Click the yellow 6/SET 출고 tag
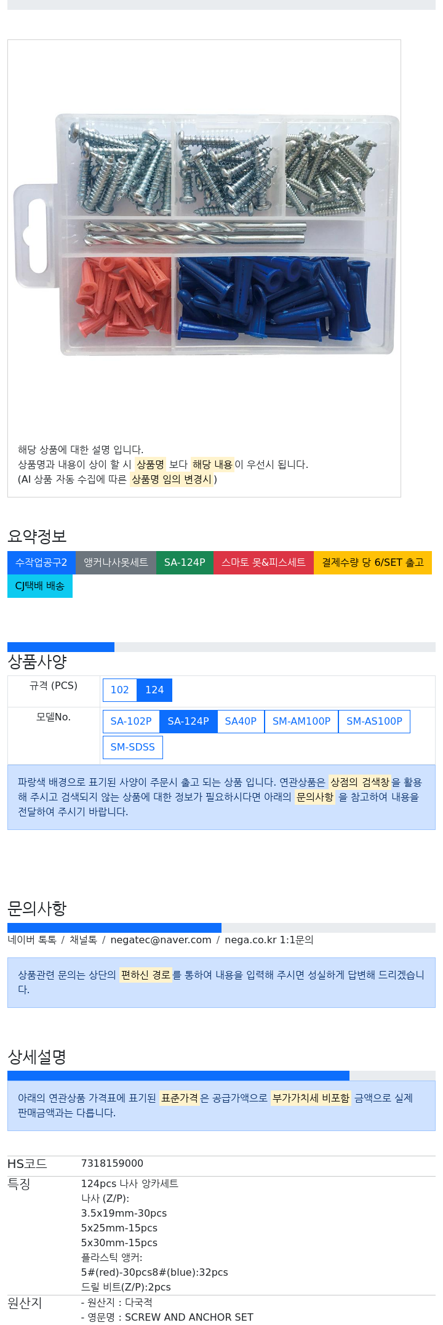Screen dimensions: 443x1325 coord(373,562)
